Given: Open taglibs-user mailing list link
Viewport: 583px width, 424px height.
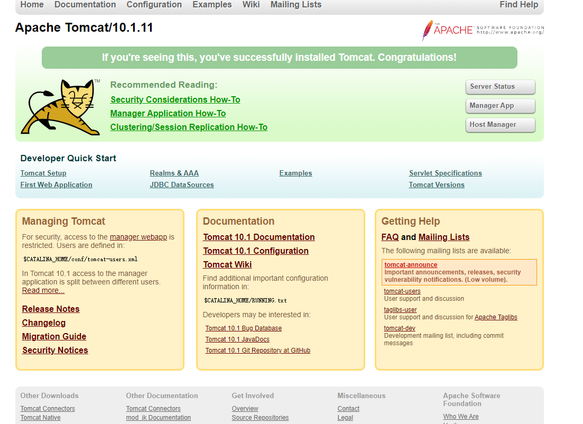Looking at the screenshot, I should pos(401,310).
